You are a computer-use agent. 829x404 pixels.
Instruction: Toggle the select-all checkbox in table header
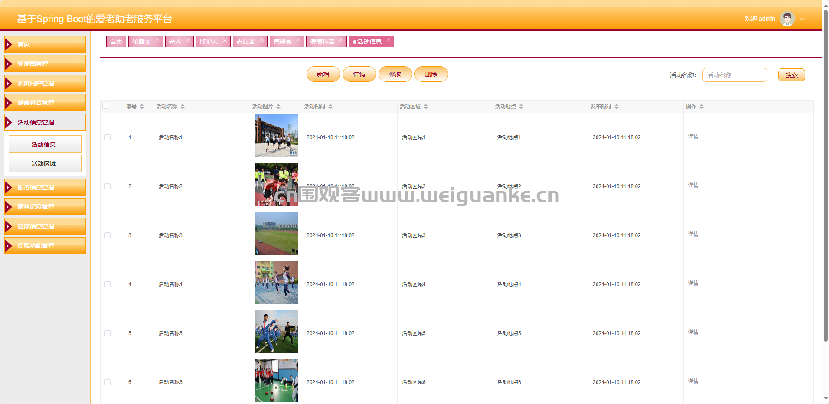(105, 106)
